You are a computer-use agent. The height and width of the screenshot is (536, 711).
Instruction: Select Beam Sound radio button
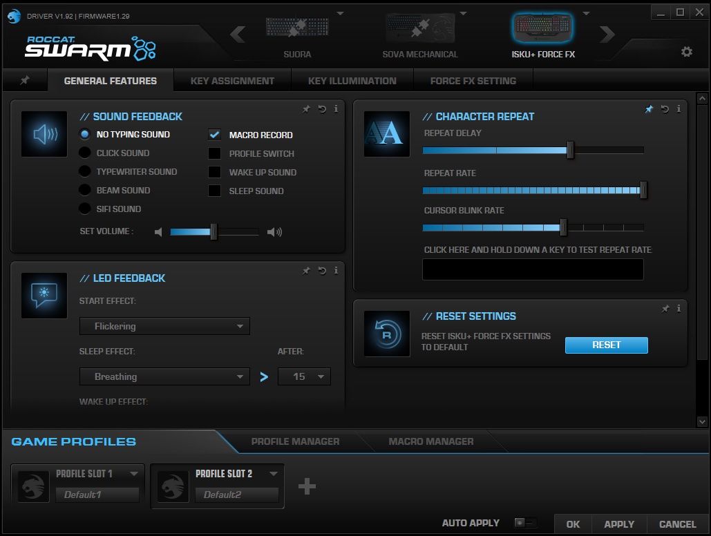pyautogui.click(x=84, y=190)
